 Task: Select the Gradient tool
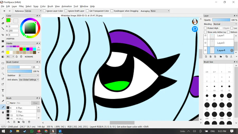(3, 57)
